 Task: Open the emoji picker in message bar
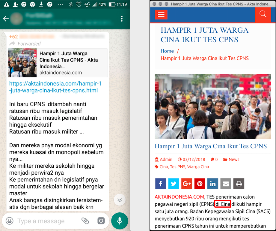[x=10, y=221]
